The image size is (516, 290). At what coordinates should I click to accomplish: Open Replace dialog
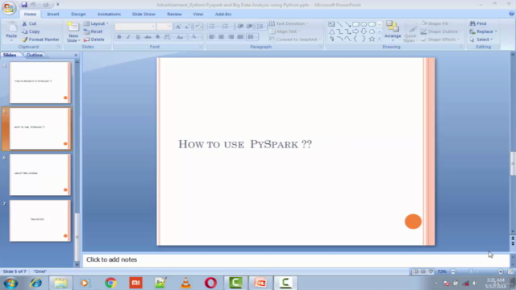pyautogui.click(x=483, y=31)
